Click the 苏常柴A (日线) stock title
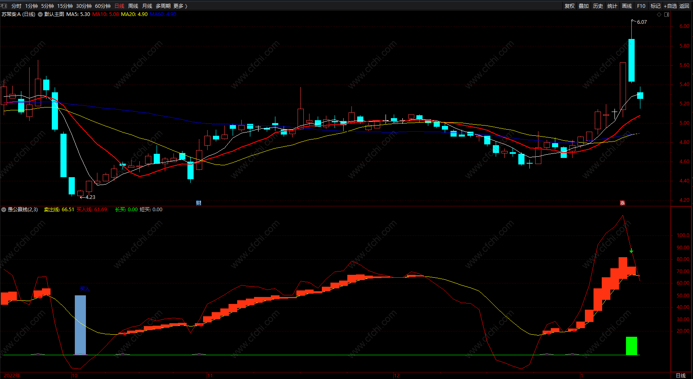This screenshot has height=379, width=693. tap(18, 14)
